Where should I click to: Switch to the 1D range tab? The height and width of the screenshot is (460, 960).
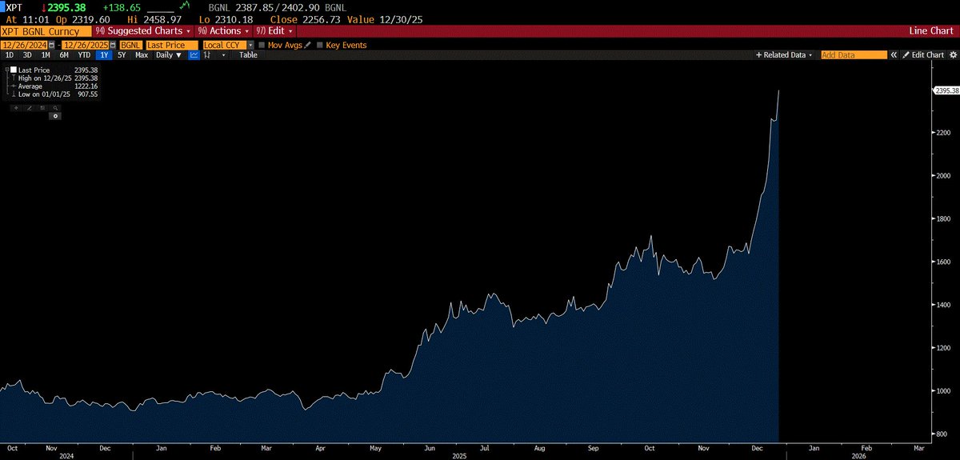[x=10, y=55]
